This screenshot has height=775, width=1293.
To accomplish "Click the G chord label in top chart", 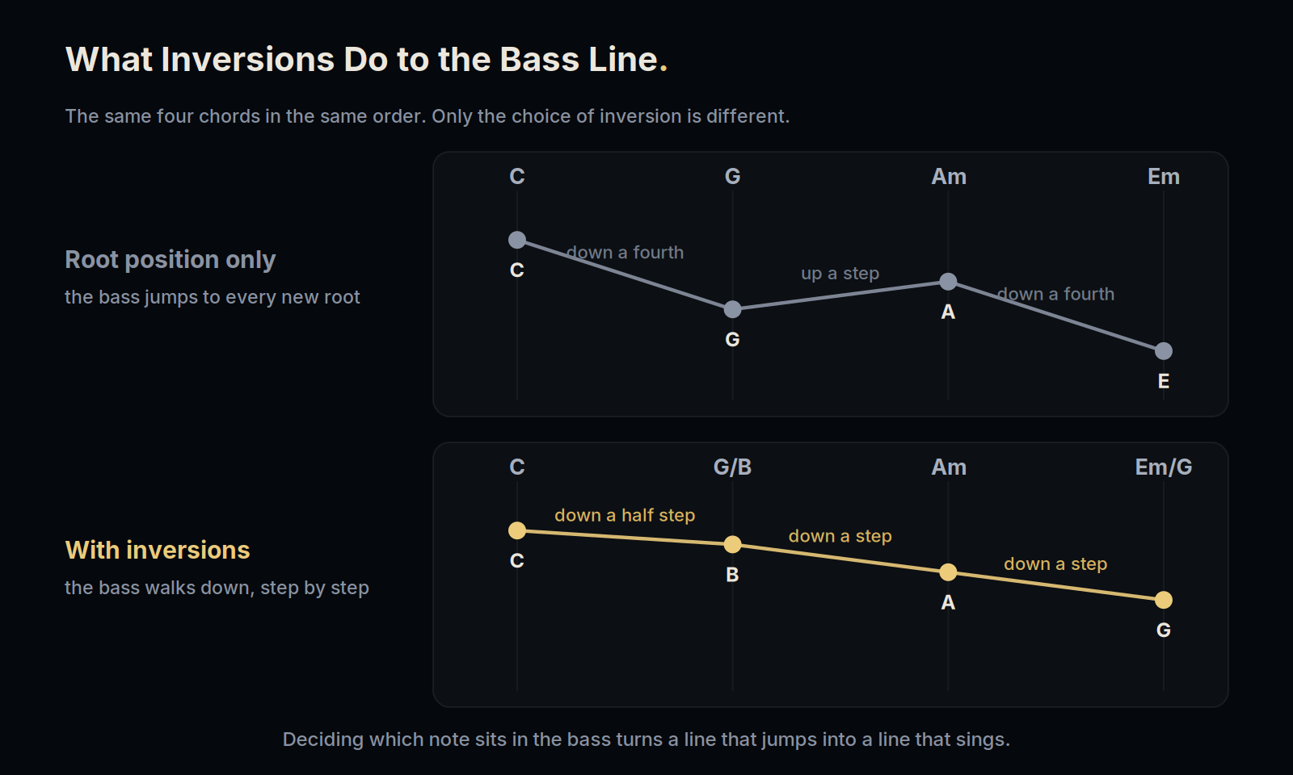I will click(732, 177).
